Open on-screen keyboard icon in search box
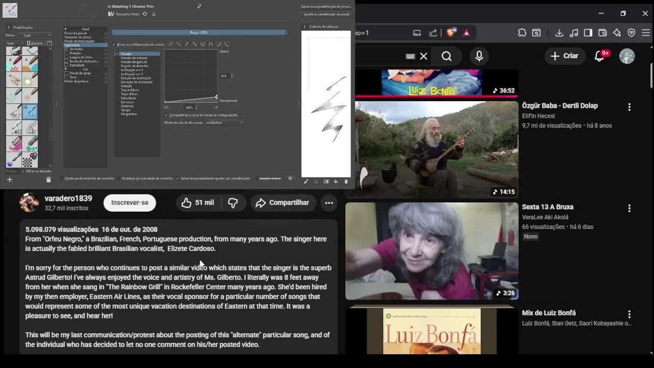 [x=410, y=56]
